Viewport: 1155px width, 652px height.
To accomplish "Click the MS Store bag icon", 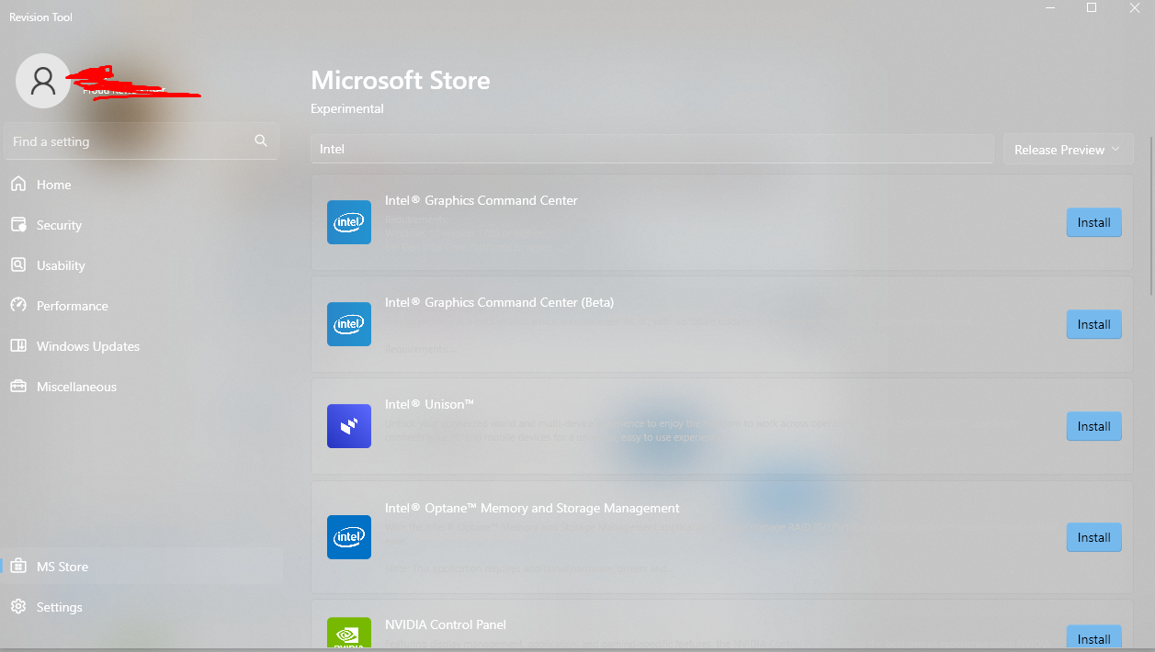I will pyautogui.click(x=18, y=566).
